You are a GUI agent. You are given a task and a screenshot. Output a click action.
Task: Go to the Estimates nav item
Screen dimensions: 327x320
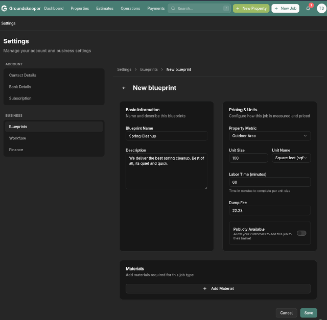(105, 9)
